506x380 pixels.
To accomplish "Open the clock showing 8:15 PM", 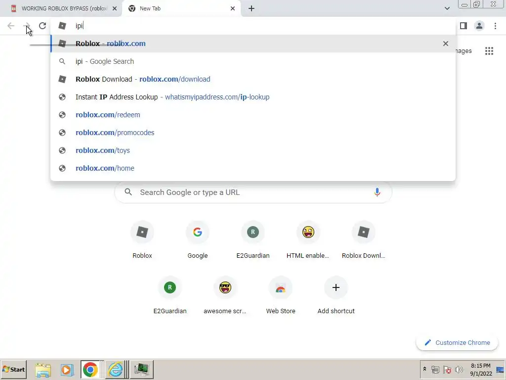I will coord(481,369).
